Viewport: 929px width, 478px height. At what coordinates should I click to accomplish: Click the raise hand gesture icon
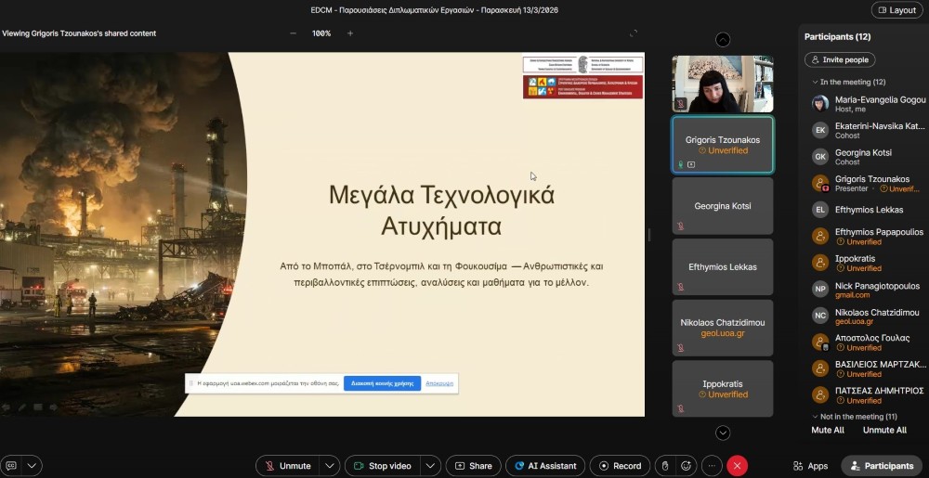tap(663, 466)
